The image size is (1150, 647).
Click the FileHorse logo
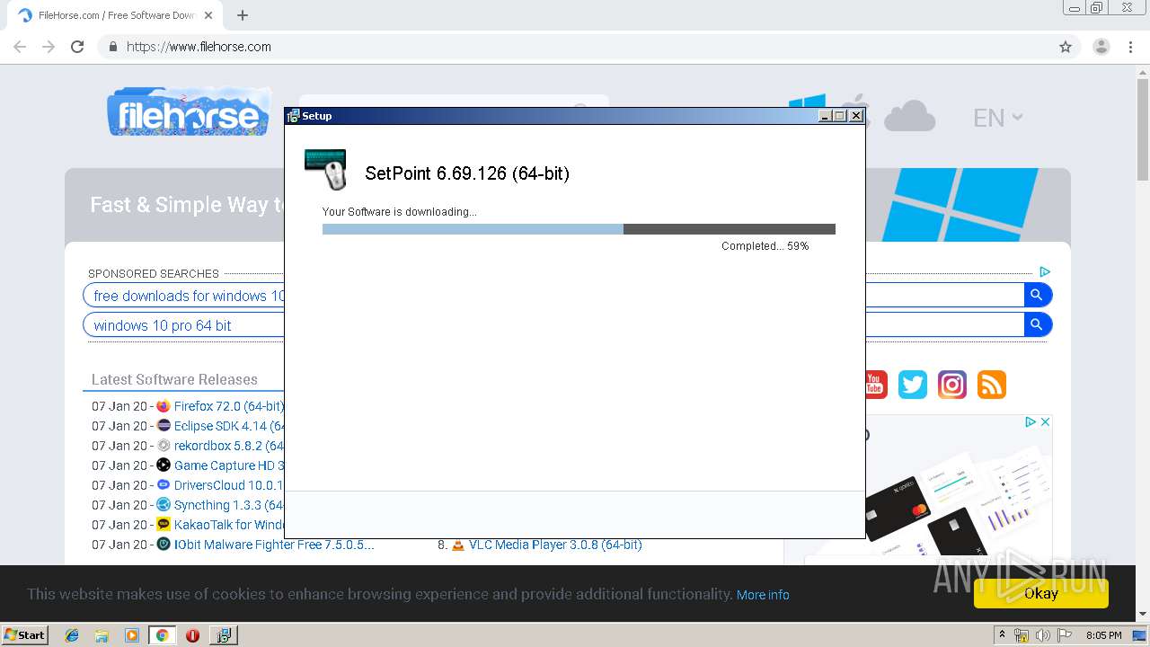[189, 112]
